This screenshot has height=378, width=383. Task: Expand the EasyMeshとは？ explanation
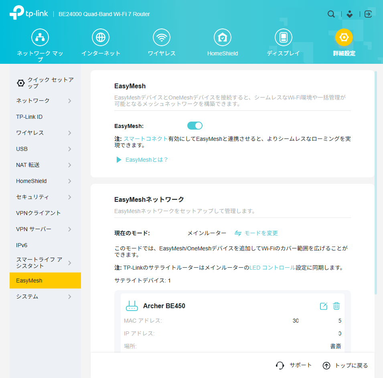point(142,160)
